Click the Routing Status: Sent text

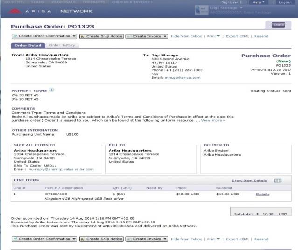pyautogui.click(x=270, y=91)
